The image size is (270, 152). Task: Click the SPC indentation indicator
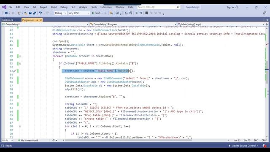(256, 141)
